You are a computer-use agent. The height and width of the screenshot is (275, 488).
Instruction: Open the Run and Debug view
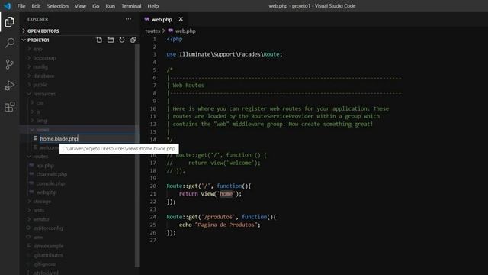9,86
